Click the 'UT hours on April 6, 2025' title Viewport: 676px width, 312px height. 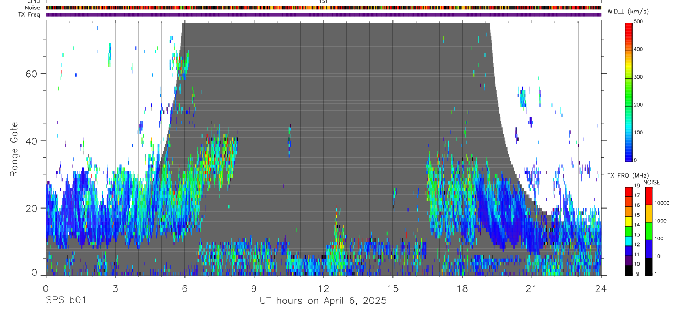[323, 301]
